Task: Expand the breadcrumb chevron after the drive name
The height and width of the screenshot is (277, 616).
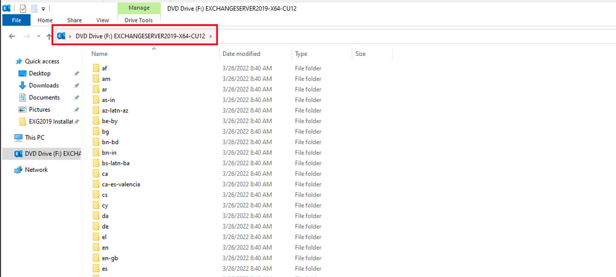Action: [x=210, y=36]
